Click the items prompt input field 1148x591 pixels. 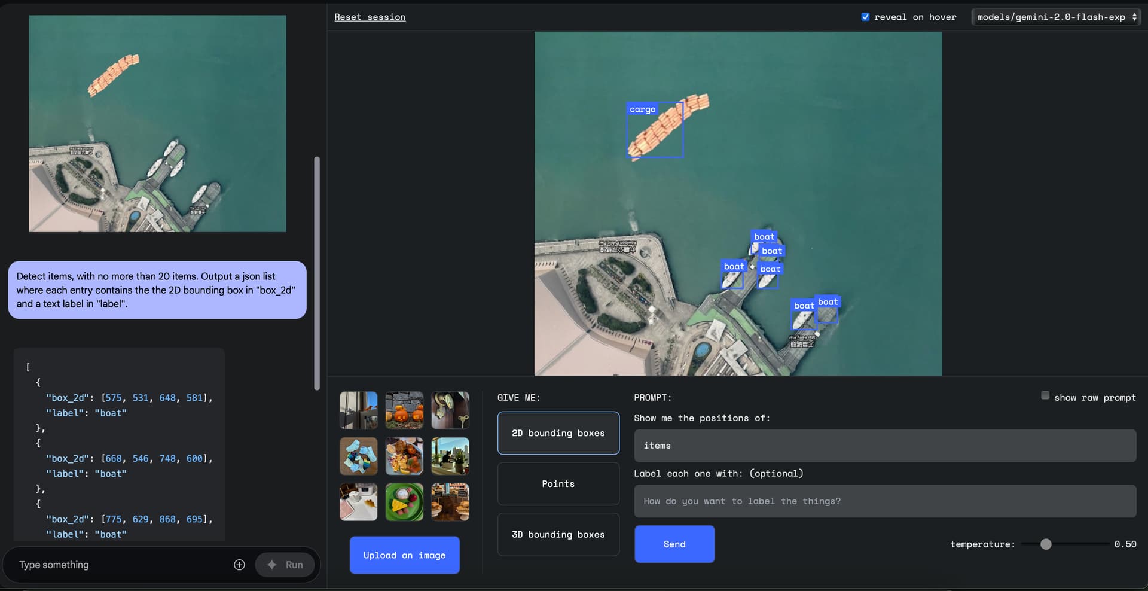pos(885,446)
